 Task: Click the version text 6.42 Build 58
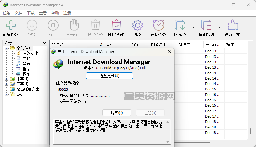point(106,68)
